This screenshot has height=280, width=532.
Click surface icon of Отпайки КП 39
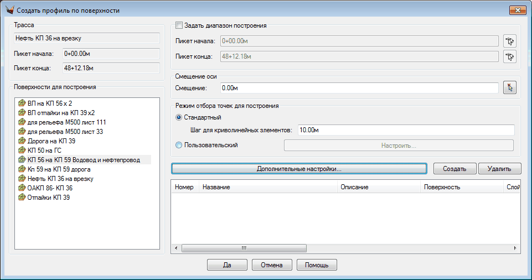tap(22, 198)
